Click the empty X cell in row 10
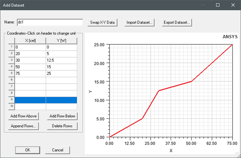This screenshot has width=241, height=158. [x=30, y=106]
